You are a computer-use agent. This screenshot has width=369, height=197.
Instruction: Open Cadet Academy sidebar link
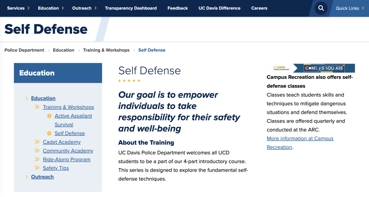pos(61,142)
